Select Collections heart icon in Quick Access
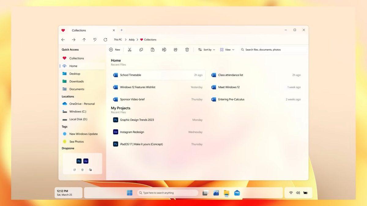 click(65, 58)
